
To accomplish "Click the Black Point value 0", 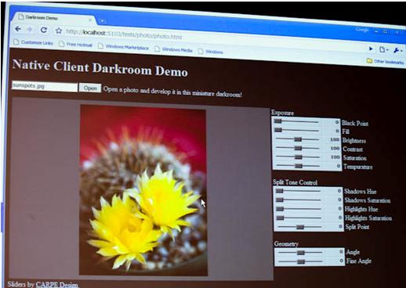I will 337,122.
